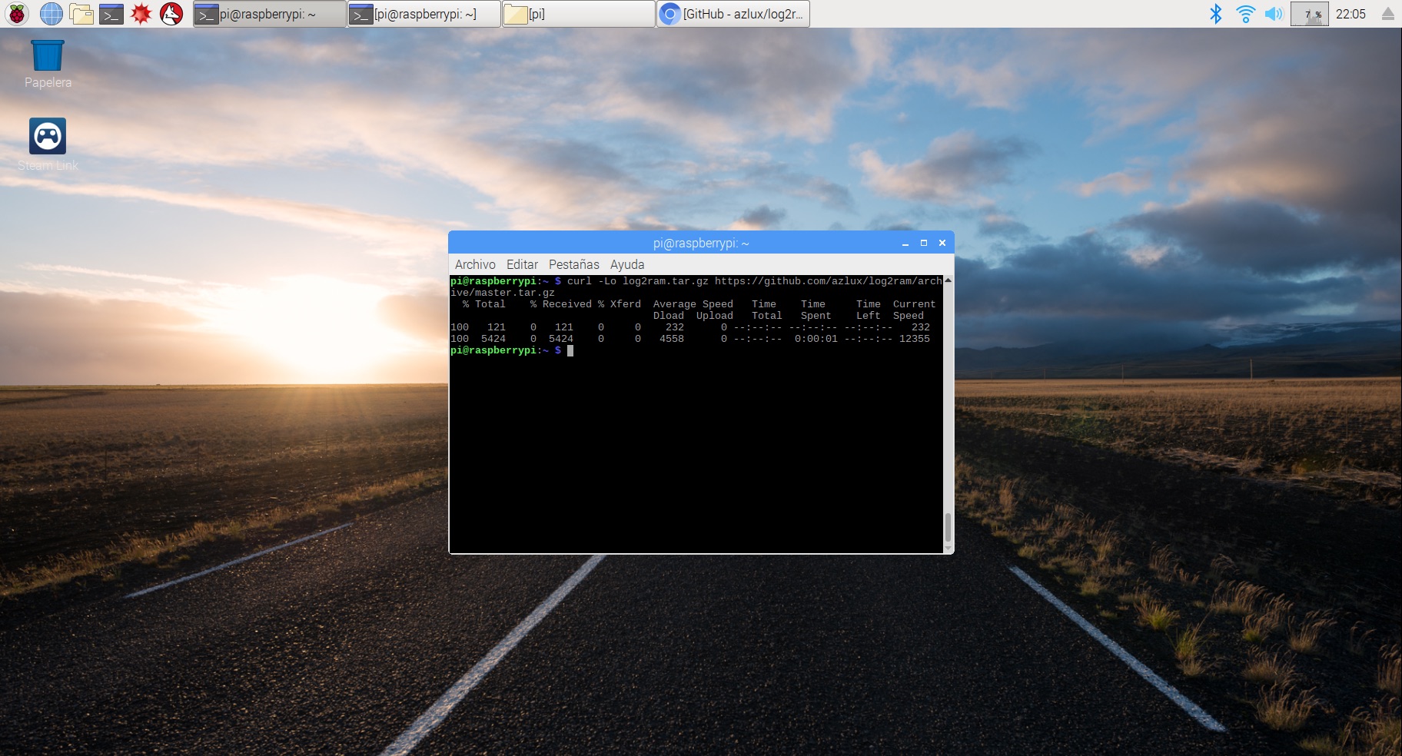Click the 'Received' column header in curl output
This screenshot has width=1402, height=756.
tap(567, 304)
